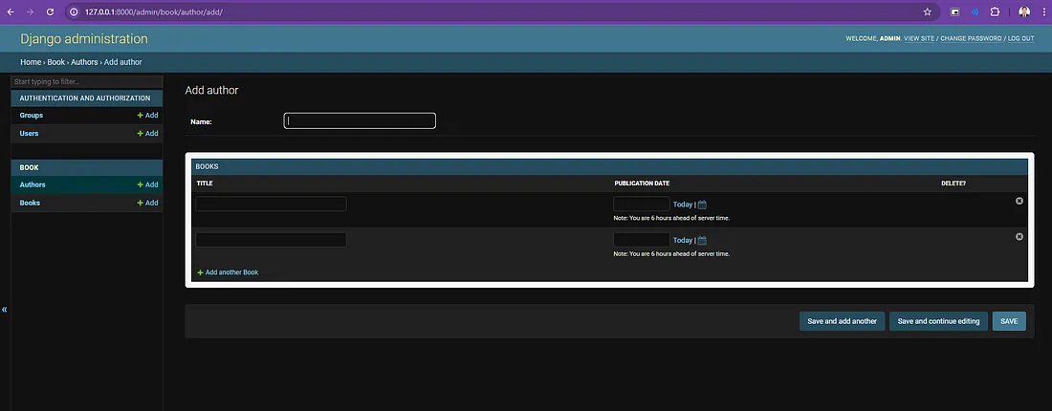Click second row publication date field
This screenshot has height=411, width=1052.
point(642,239)
